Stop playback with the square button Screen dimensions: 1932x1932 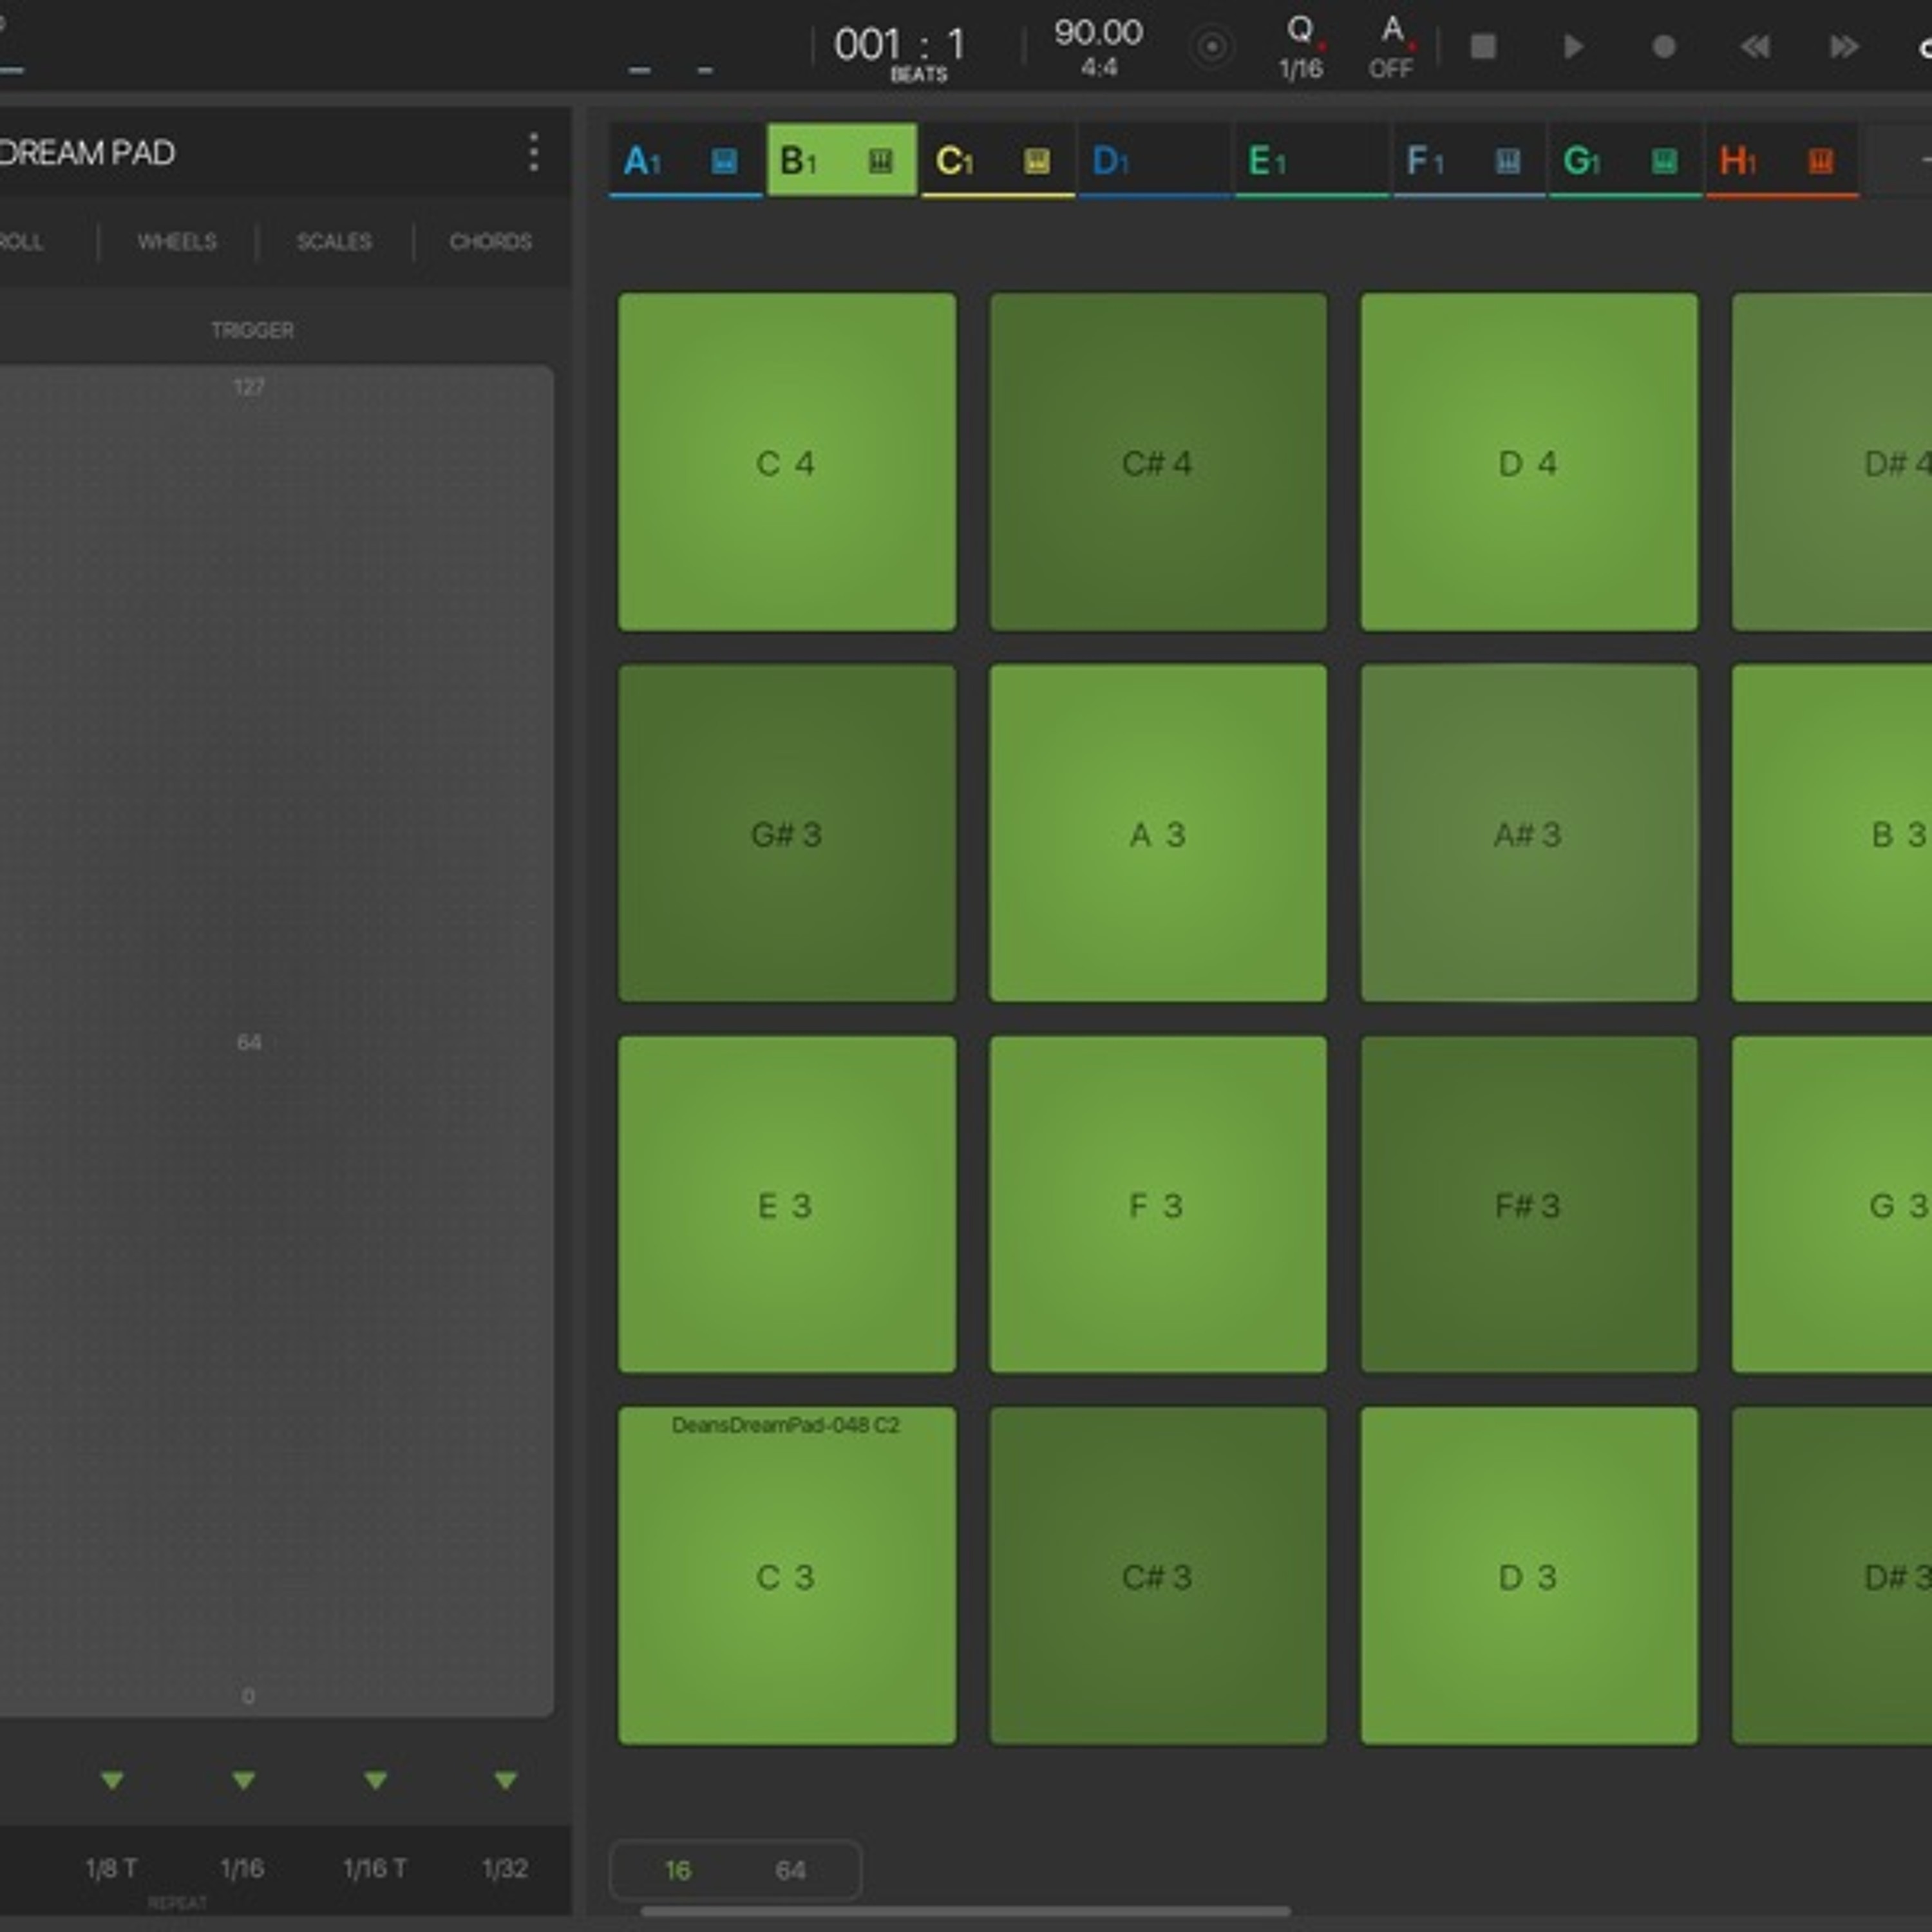click(x=1483, y=47)
